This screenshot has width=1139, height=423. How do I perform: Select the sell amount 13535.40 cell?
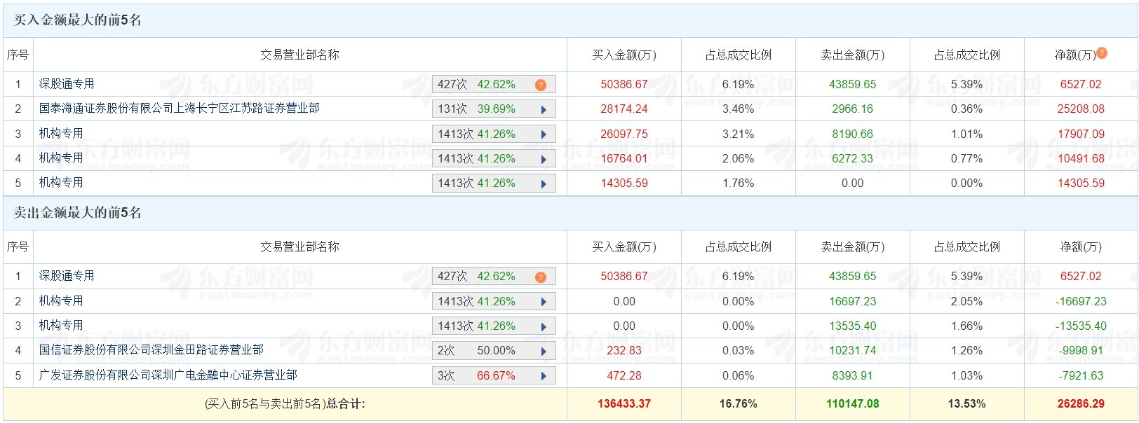click(x=853, y=326)
